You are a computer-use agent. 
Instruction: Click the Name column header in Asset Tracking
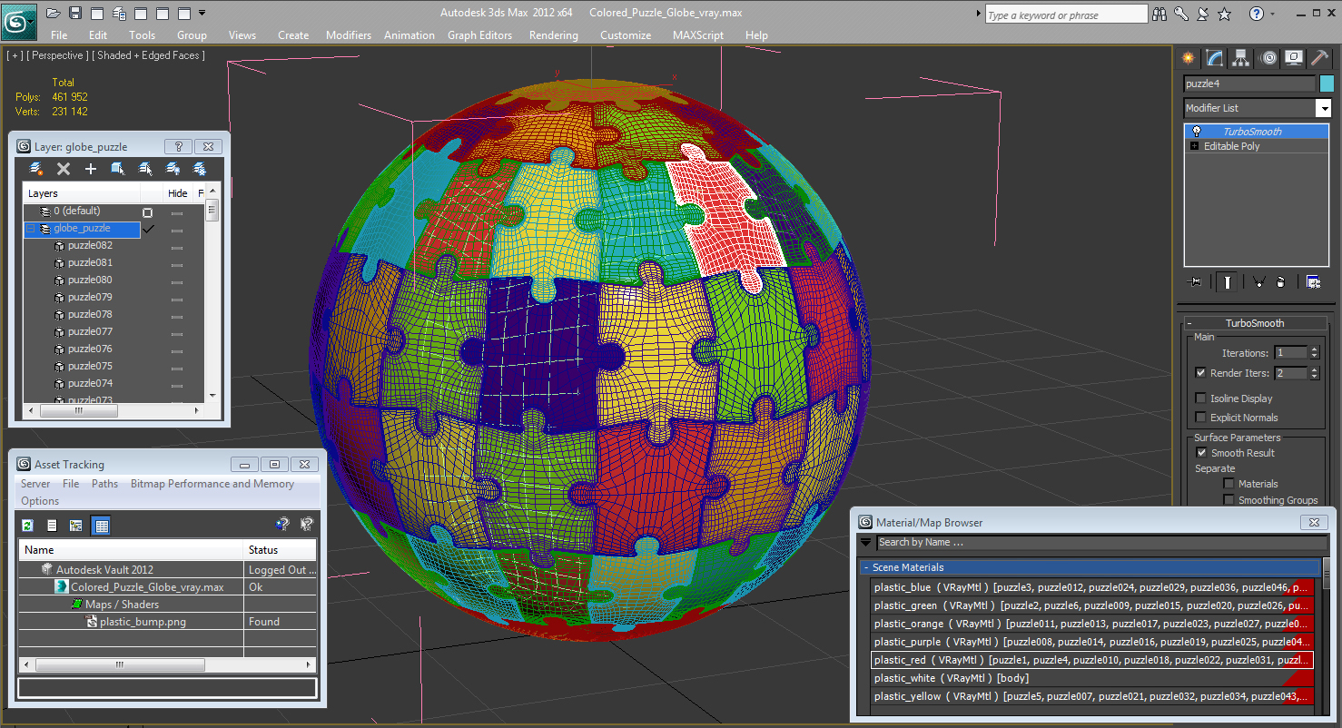pos(132,550)
